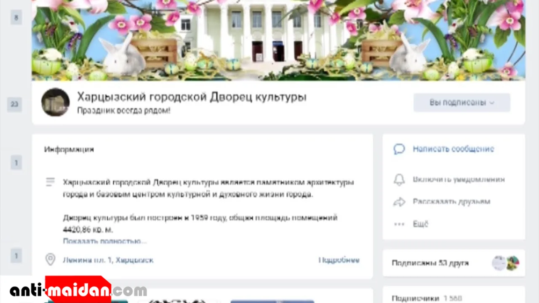Expand description with Показать полностью
Viewport: 539px width, 303px height.
pos(105,241)
